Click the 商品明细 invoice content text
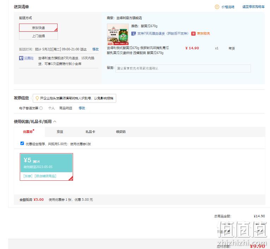Screen dimensions: 270x249 tap(66, 108)
